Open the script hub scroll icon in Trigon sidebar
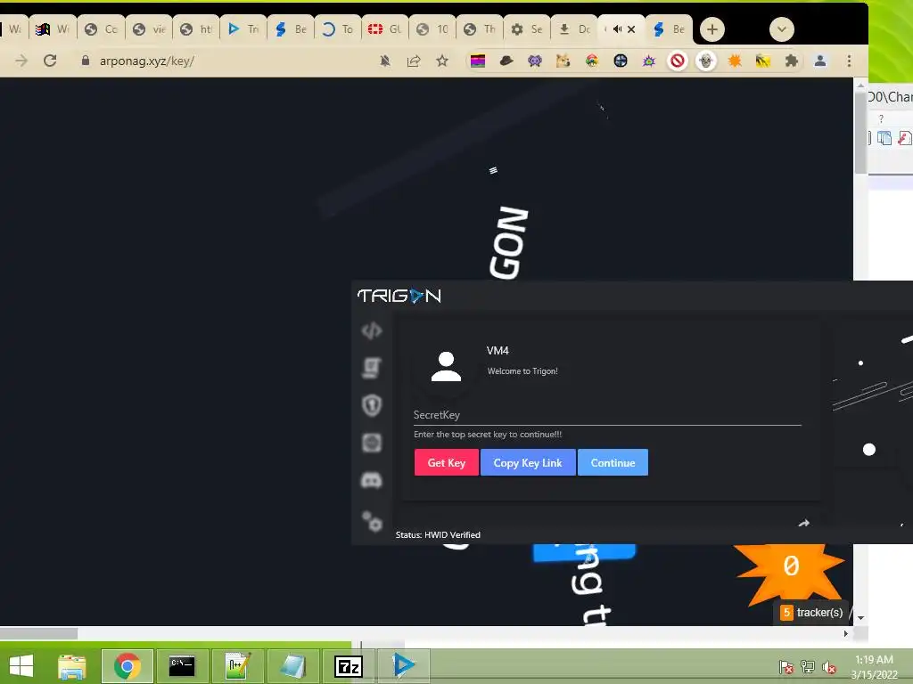 coord(372,368)
